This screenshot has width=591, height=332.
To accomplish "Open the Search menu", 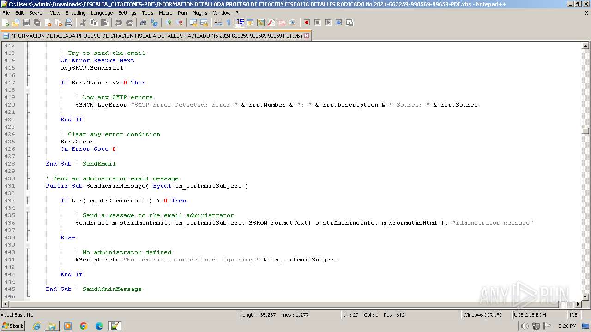I will click(x=37, y=13).
